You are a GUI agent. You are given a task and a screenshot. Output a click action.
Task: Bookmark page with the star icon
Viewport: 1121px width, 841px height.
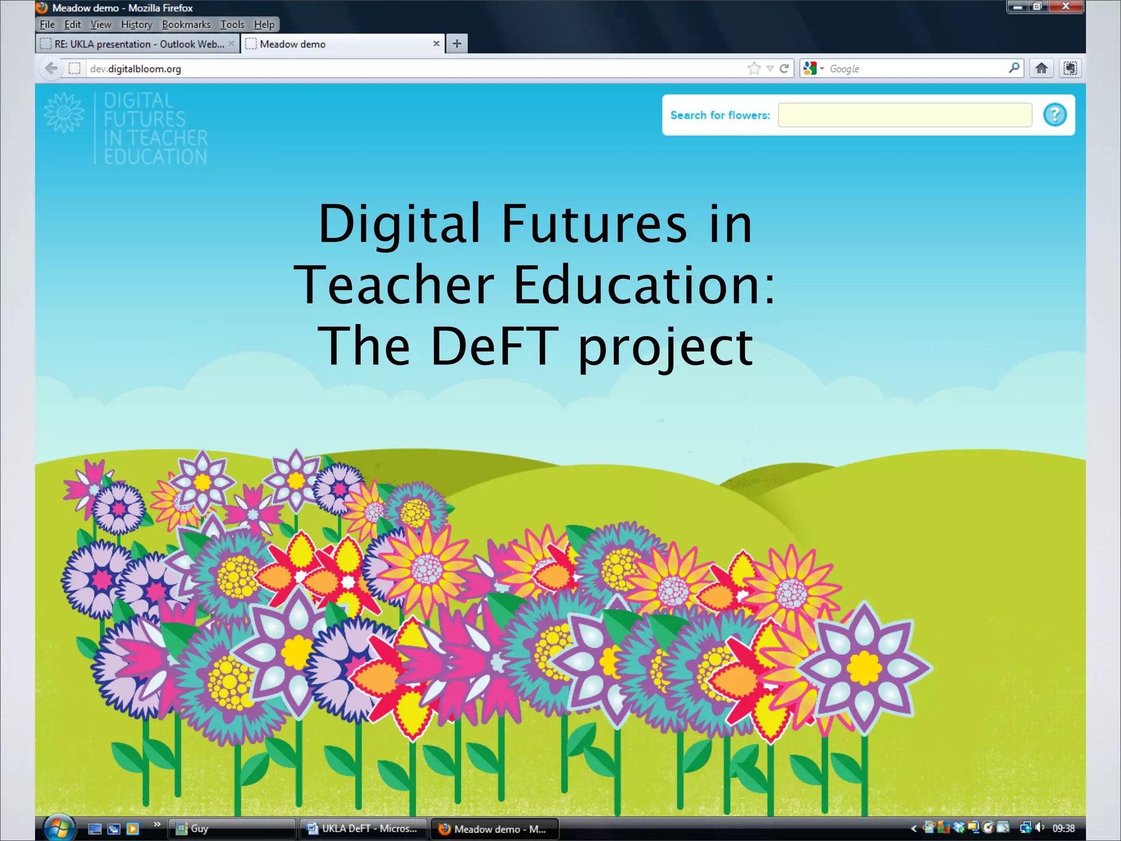[x=754, y=68]
